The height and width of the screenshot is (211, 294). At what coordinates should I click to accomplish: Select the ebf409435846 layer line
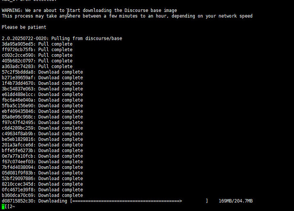[42, 111]
